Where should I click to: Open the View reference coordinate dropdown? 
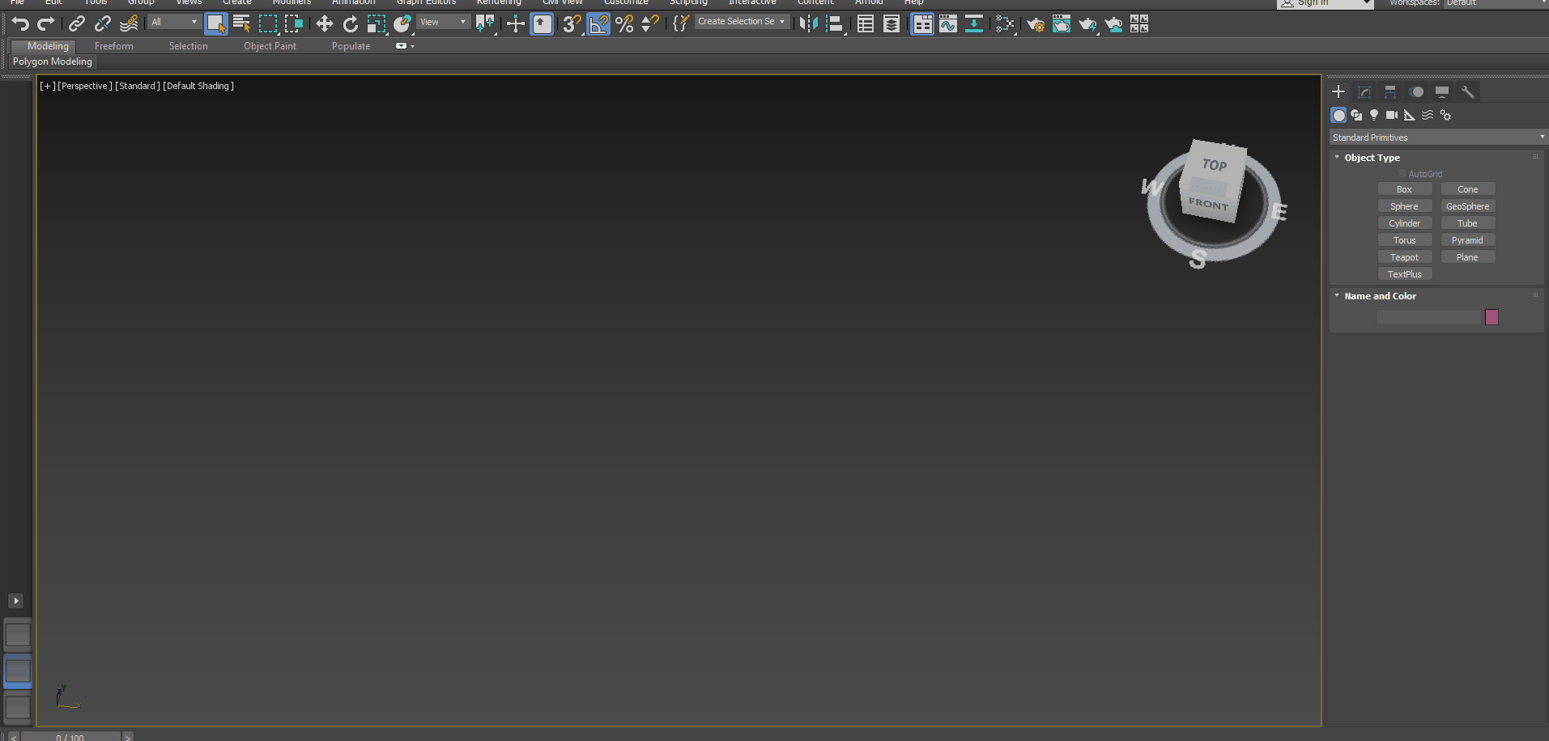(444, 22)
